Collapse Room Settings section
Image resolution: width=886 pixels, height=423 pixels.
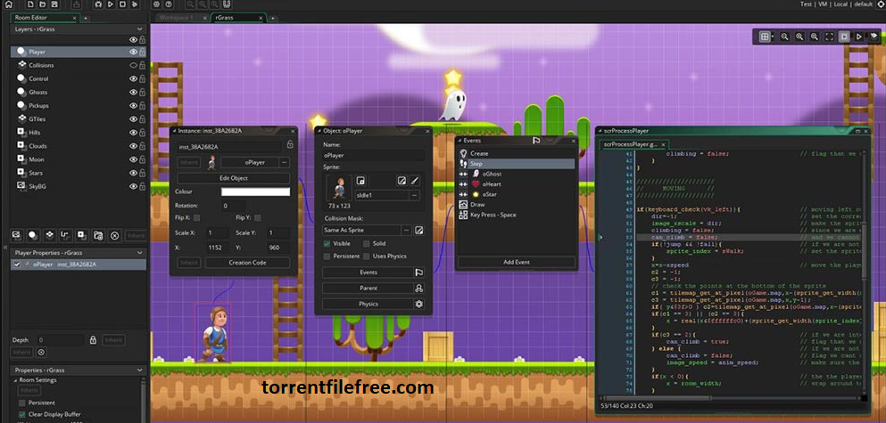[14, 380]
